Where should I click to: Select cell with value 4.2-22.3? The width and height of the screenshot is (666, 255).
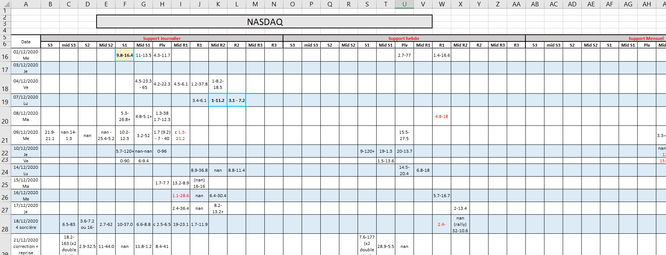pyautogui.click(x=162, y=84)
